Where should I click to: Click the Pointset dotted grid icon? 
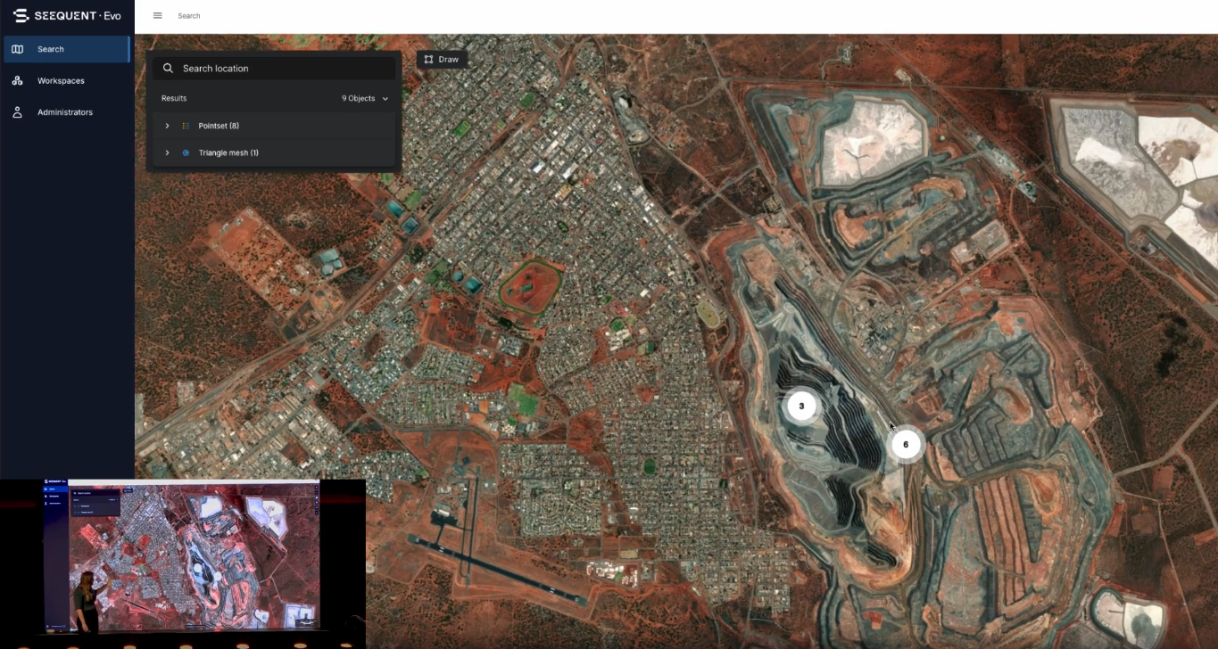[186, 126]
